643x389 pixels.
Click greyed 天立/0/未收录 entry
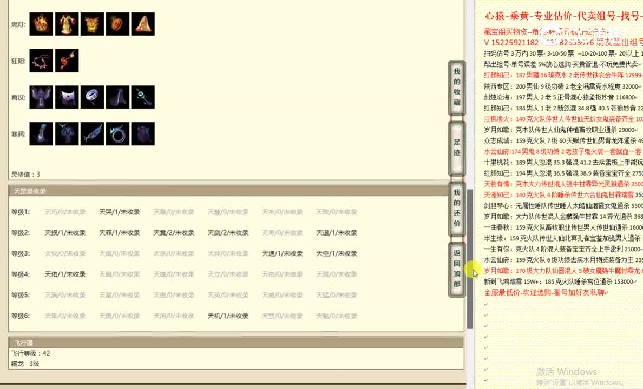click(x=228, y=274)
